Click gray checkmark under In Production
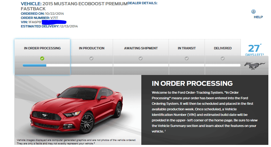The width and height of the screenshot is (271, 147). pos(91,58)
